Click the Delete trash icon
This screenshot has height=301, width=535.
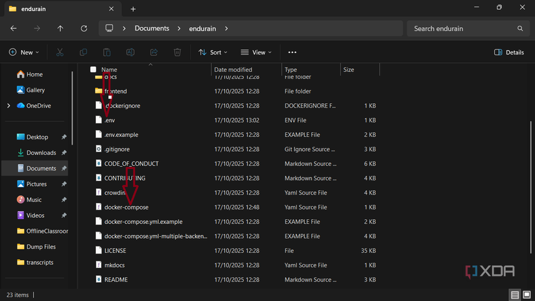coord(177,52)
